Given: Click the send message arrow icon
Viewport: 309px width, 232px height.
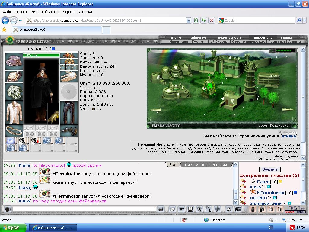Looking at the screenshot, I should pos(161,209).
